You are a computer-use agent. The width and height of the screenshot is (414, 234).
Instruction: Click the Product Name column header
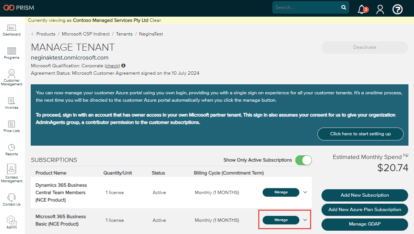pos(51,173)
